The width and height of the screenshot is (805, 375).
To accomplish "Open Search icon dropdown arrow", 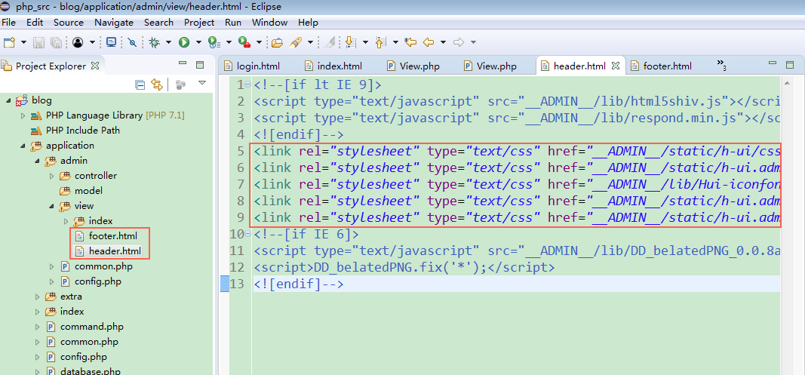I will pyautogui.click(x=310, y=43).
